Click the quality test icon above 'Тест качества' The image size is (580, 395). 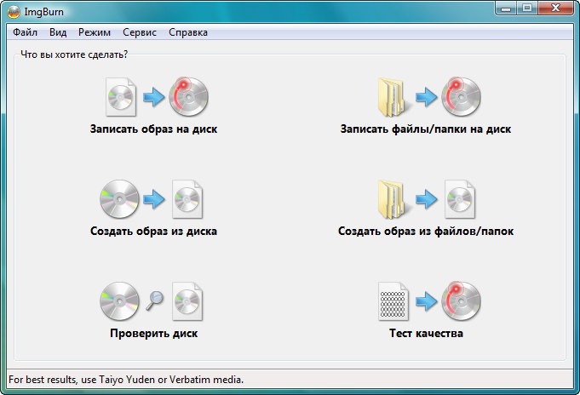coord(426,301)
